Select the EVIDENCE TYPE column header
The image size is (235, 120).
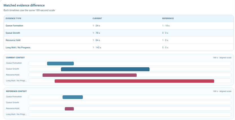click(x=14, y=19)
